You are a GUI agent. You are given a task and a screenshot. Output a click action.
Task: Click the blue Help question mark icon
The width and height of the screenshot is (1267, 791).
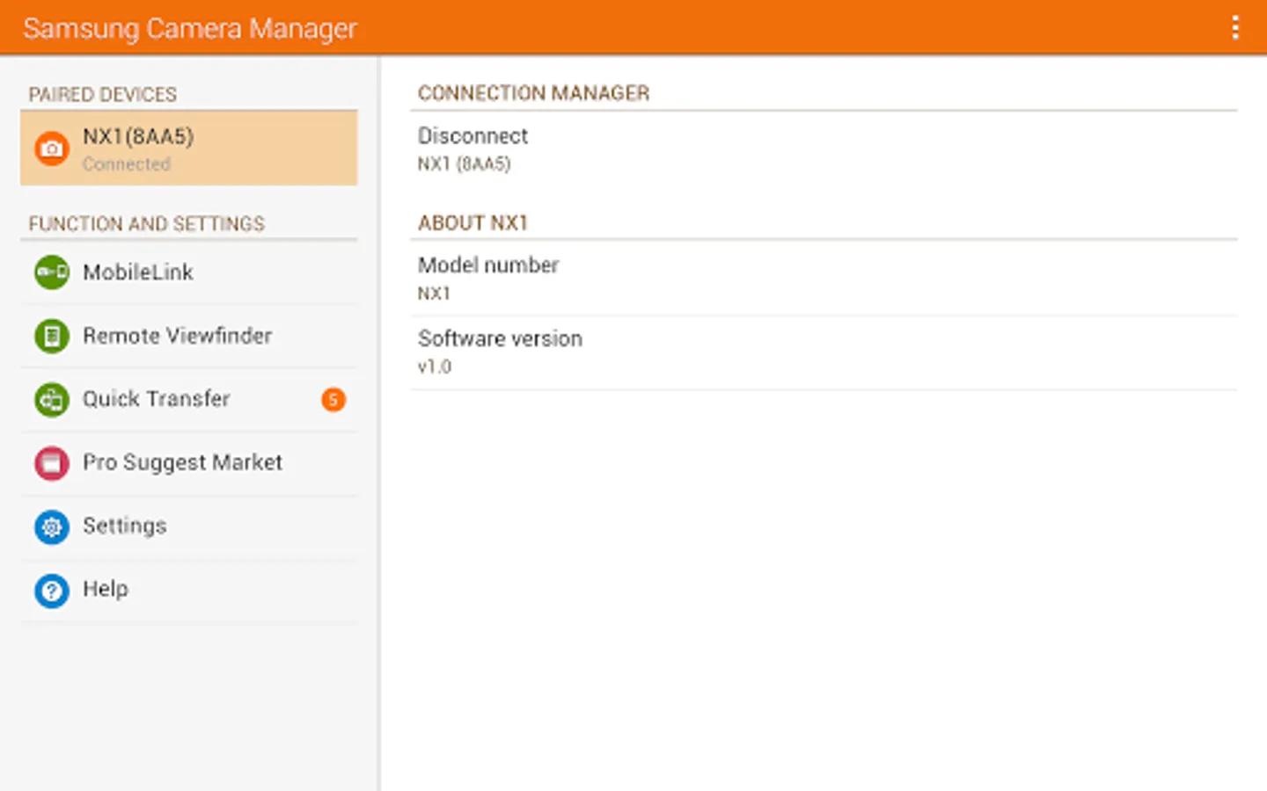pos(52,591)
